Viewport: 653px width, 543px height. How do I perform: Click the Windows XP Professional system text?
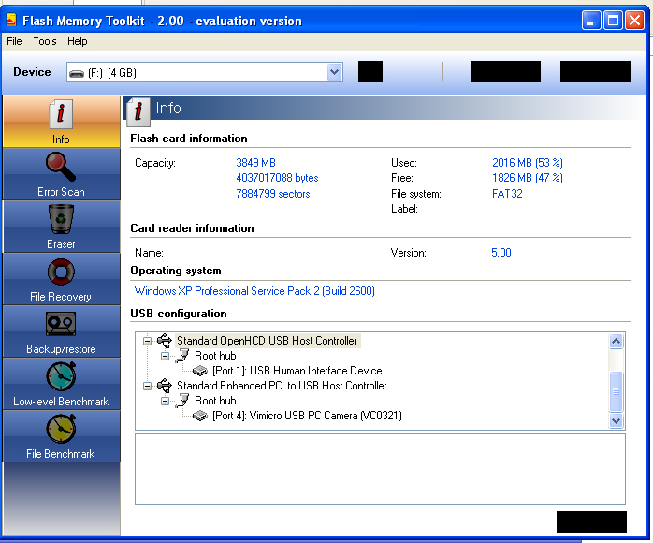point(254,291)
